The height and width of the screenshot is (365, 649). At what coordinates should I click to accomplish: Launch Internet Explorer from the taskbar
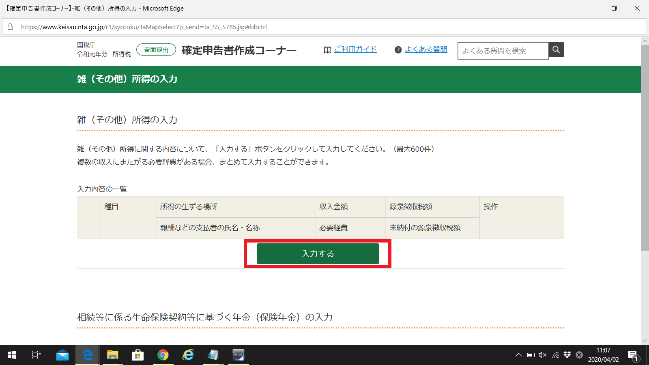188,355
